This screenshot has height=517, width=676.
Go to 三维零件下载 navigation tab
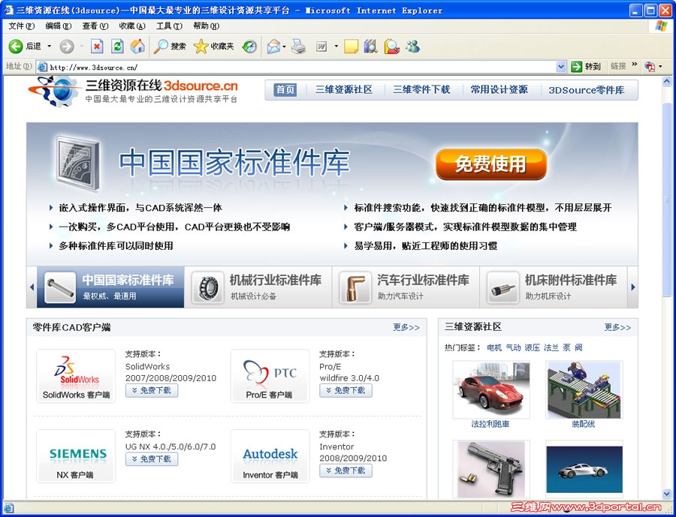tap(421, 89)
